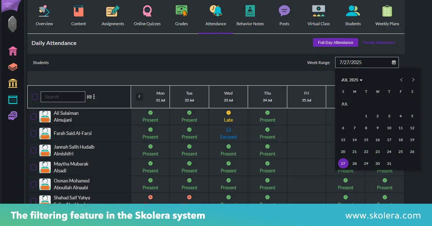Open the Virtual Class icon
The image size is (432, 226).
tap(319, 12)
